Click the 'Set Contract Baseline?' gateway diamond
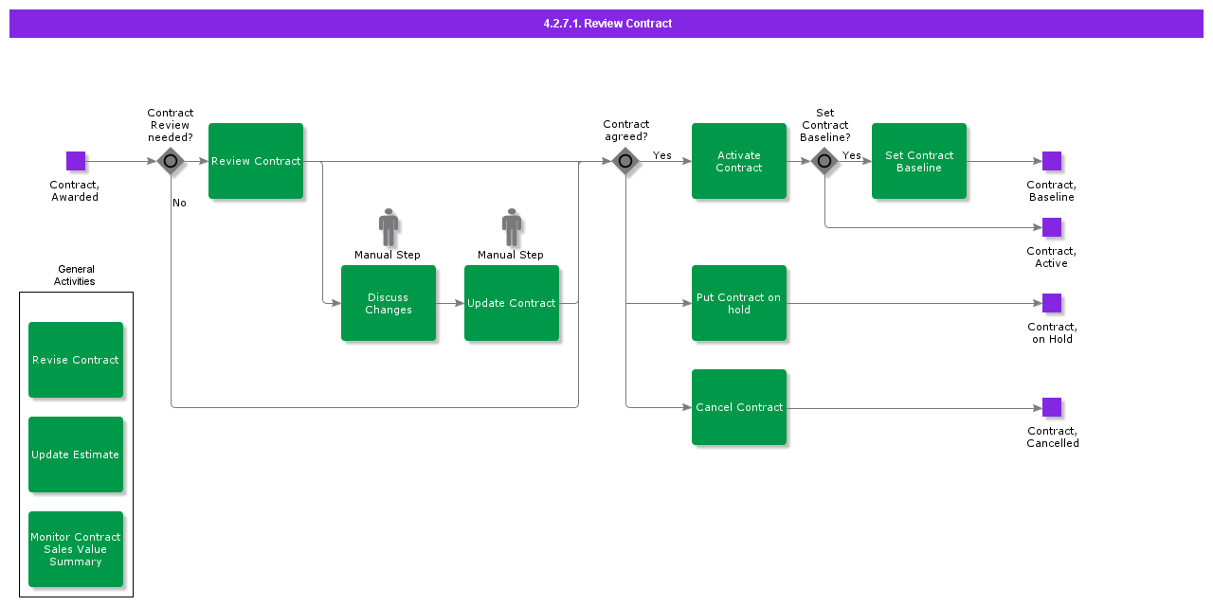 tap(824, 161)
